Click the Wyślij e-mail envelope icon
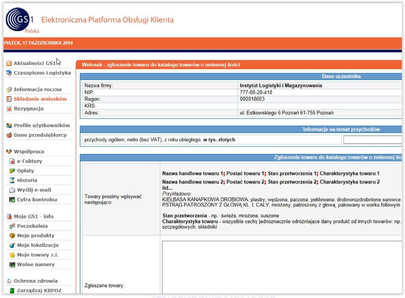 click(x=12, y=190)
